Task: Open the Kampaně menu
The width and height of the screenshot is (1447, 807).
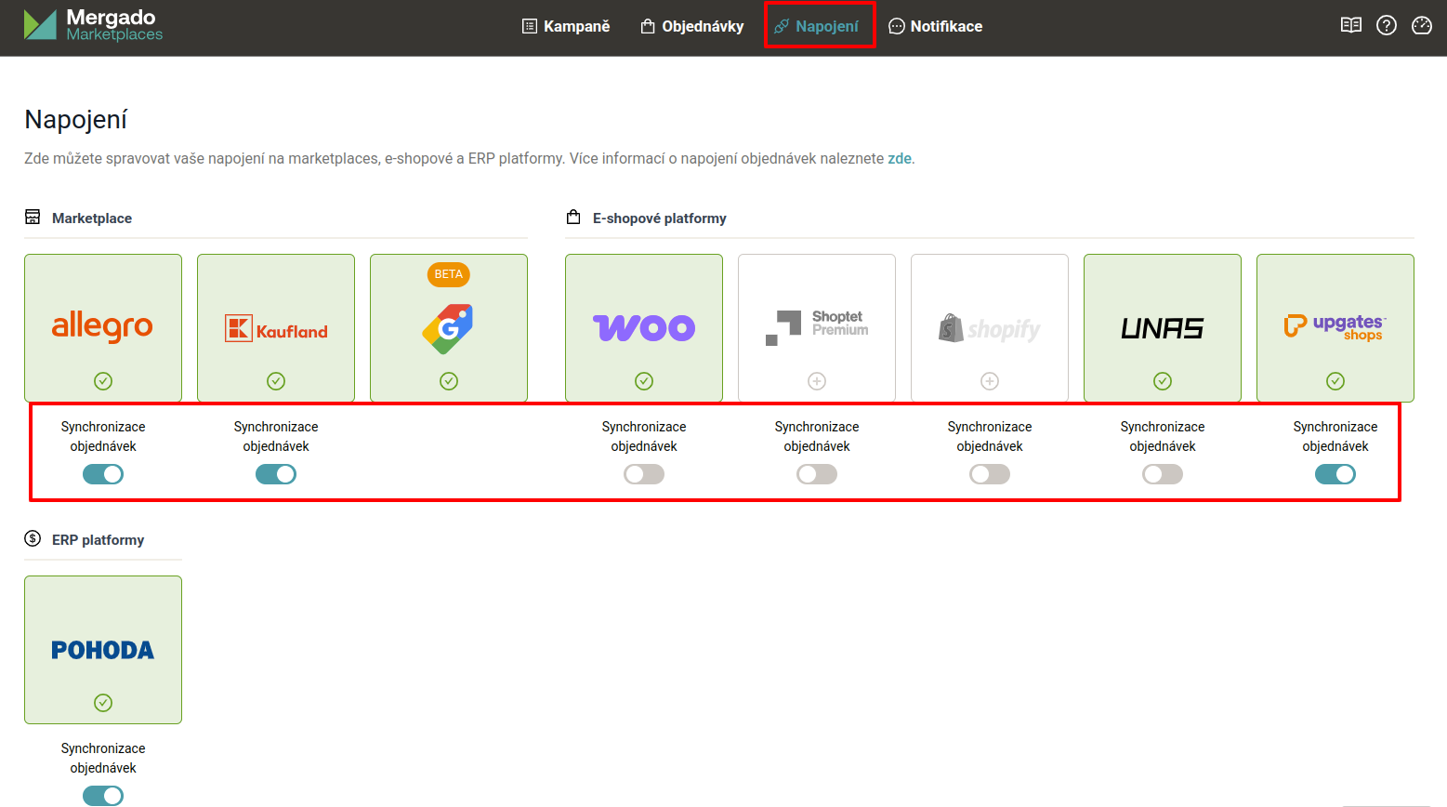Action: point(566,26)
